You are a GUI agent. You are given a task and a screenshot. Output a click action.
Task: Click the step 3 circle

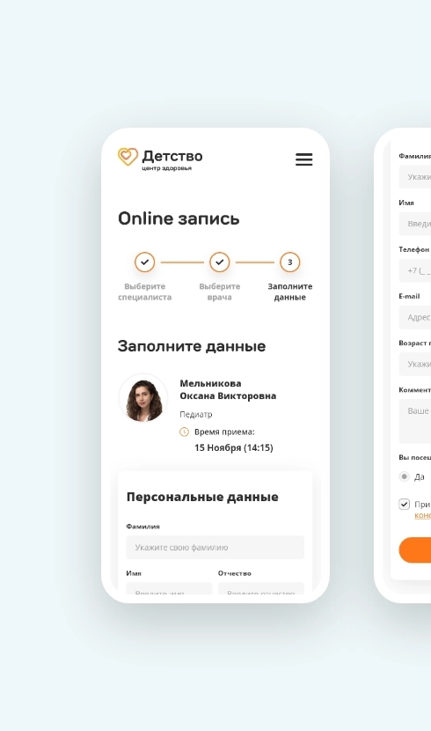click(x=290, y=262)
